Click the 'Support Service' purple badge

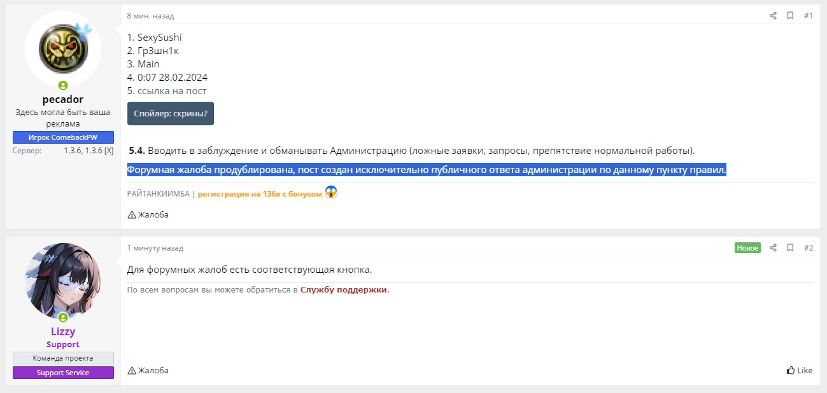63,373
